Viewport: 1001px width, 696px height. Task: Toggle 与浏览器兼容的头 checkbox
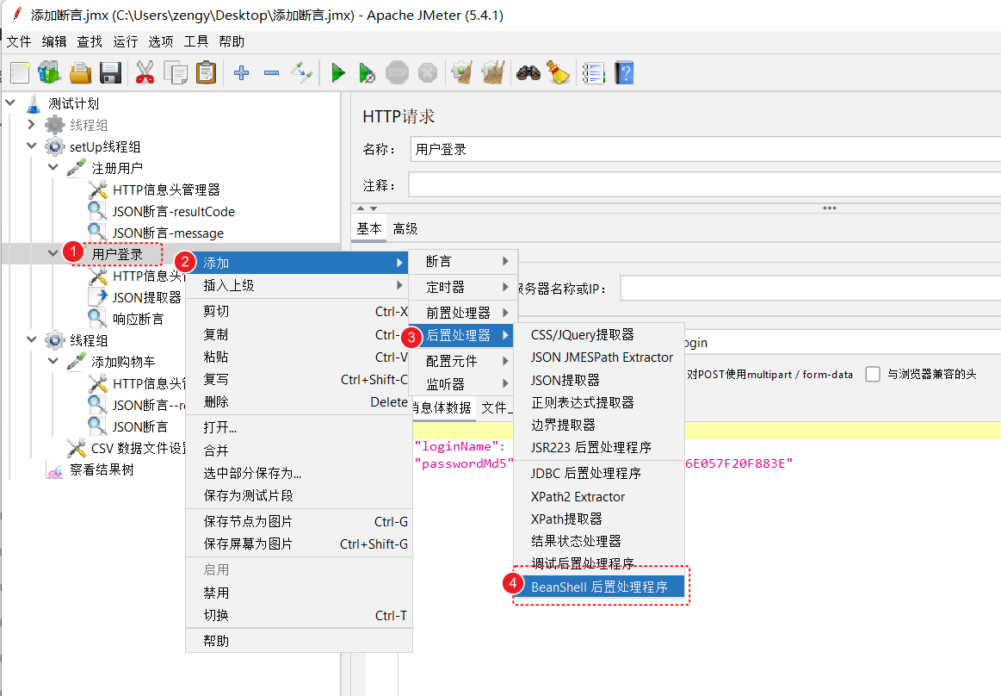point(873,374)
